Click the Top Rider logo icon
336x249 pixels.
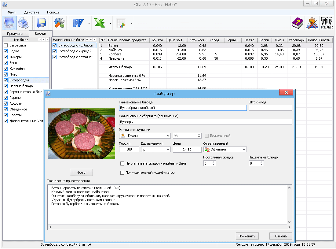pos(327,23)
